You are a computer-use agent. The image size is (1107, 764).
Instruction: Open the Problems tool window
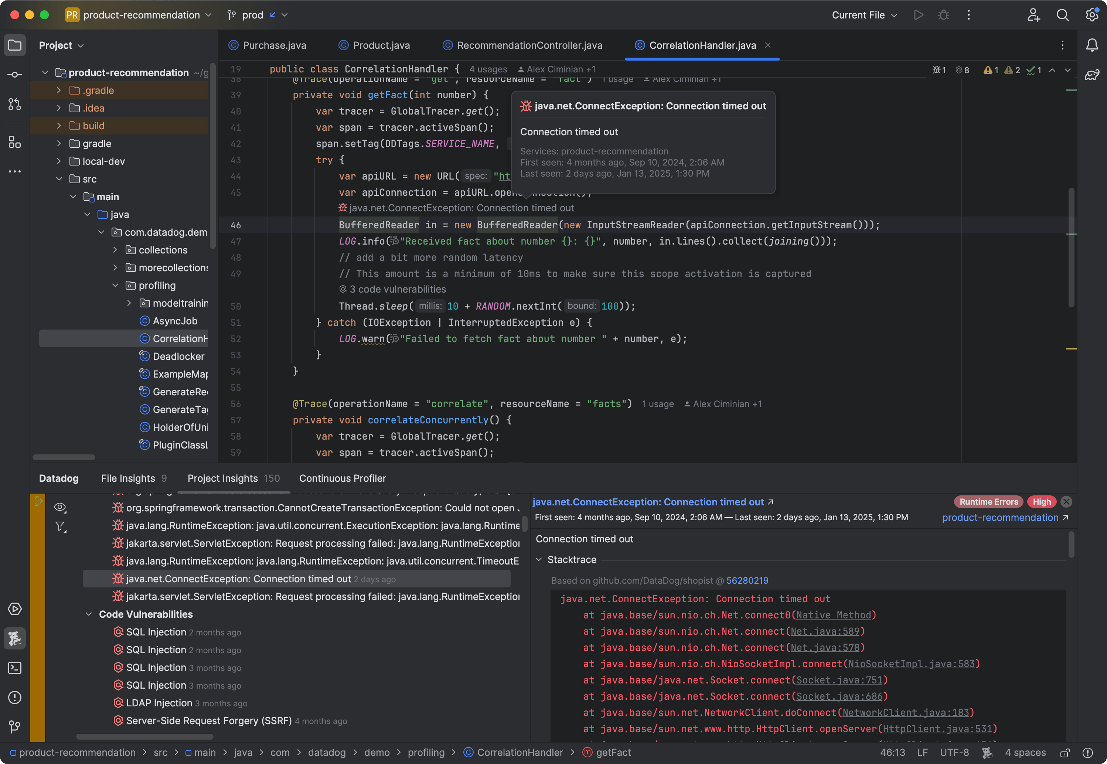point(14,698)
